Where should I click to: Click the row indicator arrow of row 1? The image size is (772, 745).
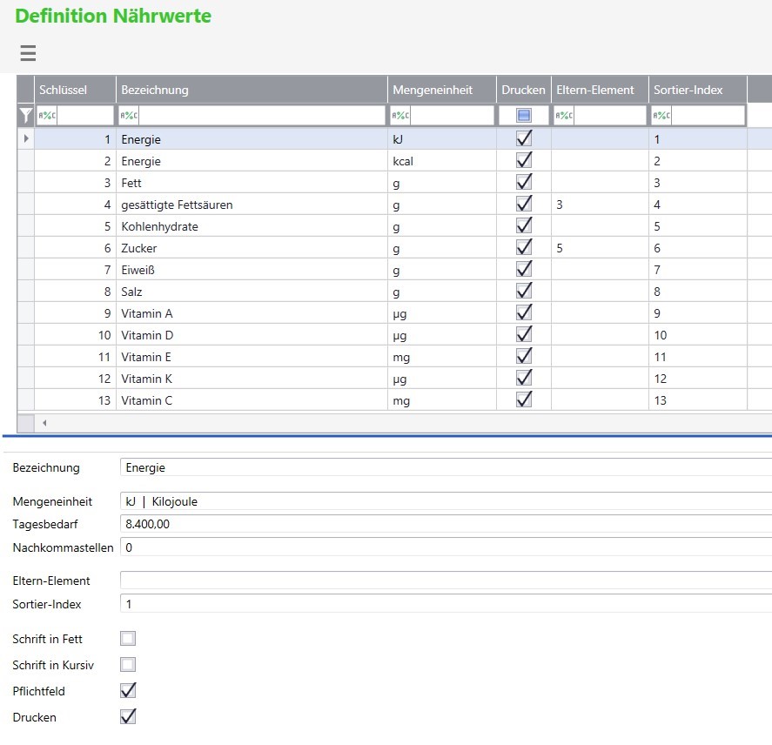point(26,138)
